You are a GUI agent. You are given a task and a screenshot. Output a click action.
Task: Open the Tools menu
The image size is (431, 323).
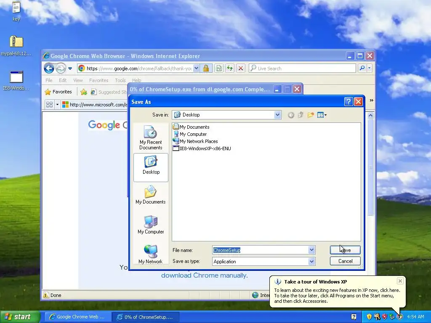click(x=120, y=80)
